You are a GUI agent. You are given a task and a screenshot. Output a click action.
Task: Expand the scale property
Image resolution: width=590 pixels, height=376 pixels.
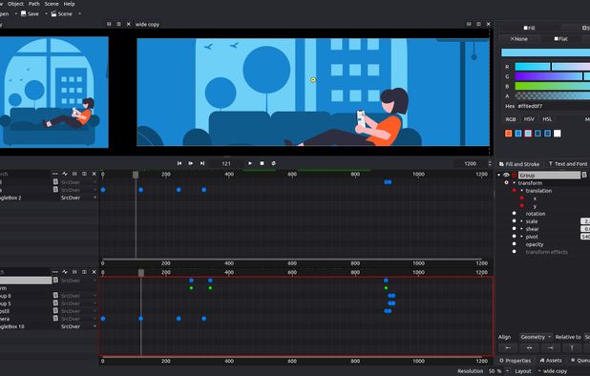coord(521,221)
